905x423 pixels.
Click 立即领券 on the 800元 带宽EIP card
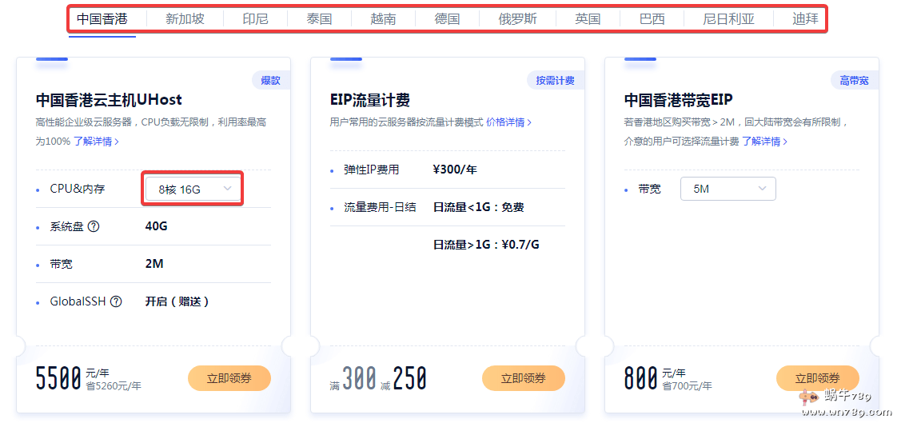(818, 378)
